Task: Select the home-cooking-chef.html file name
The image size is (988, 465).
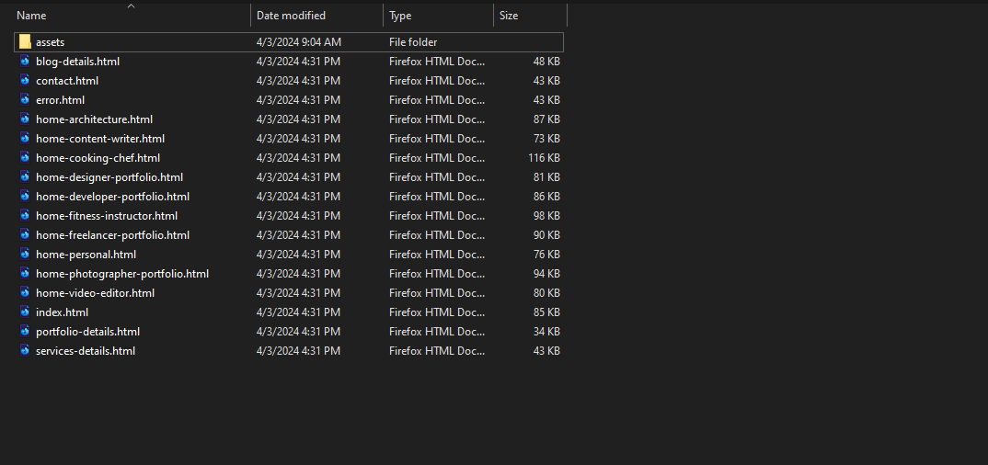Action: [98, 158]
